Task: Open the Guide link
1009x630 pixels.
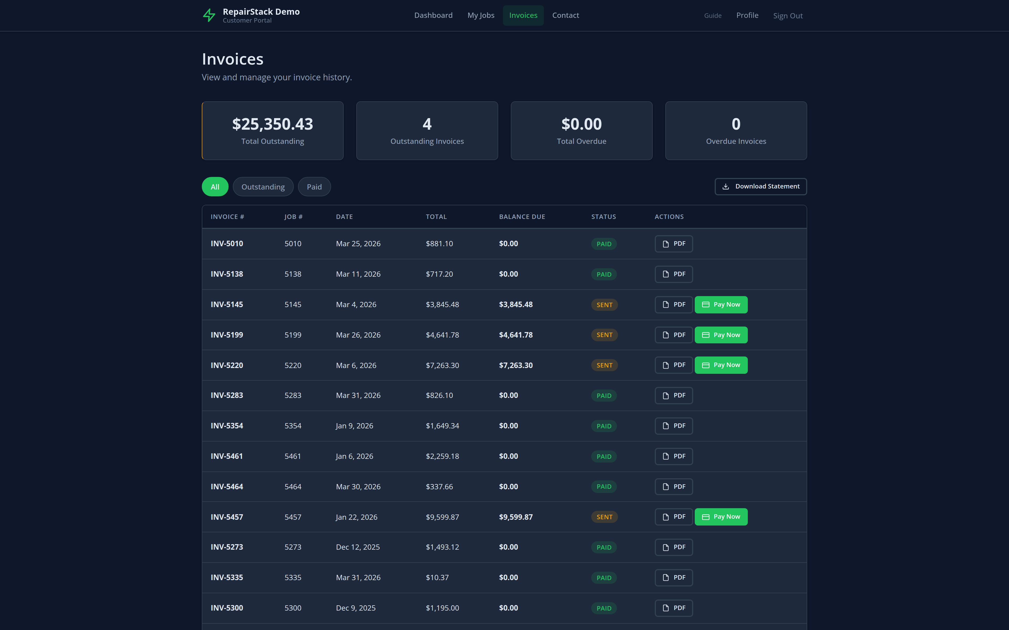Action: (x=713, y=16)
